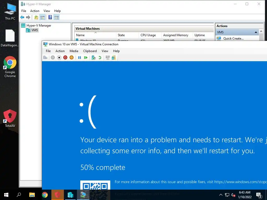Open View menu in Hyper-V Manager
This screenshot has width=267, height=200.
[x=47, y=11]
